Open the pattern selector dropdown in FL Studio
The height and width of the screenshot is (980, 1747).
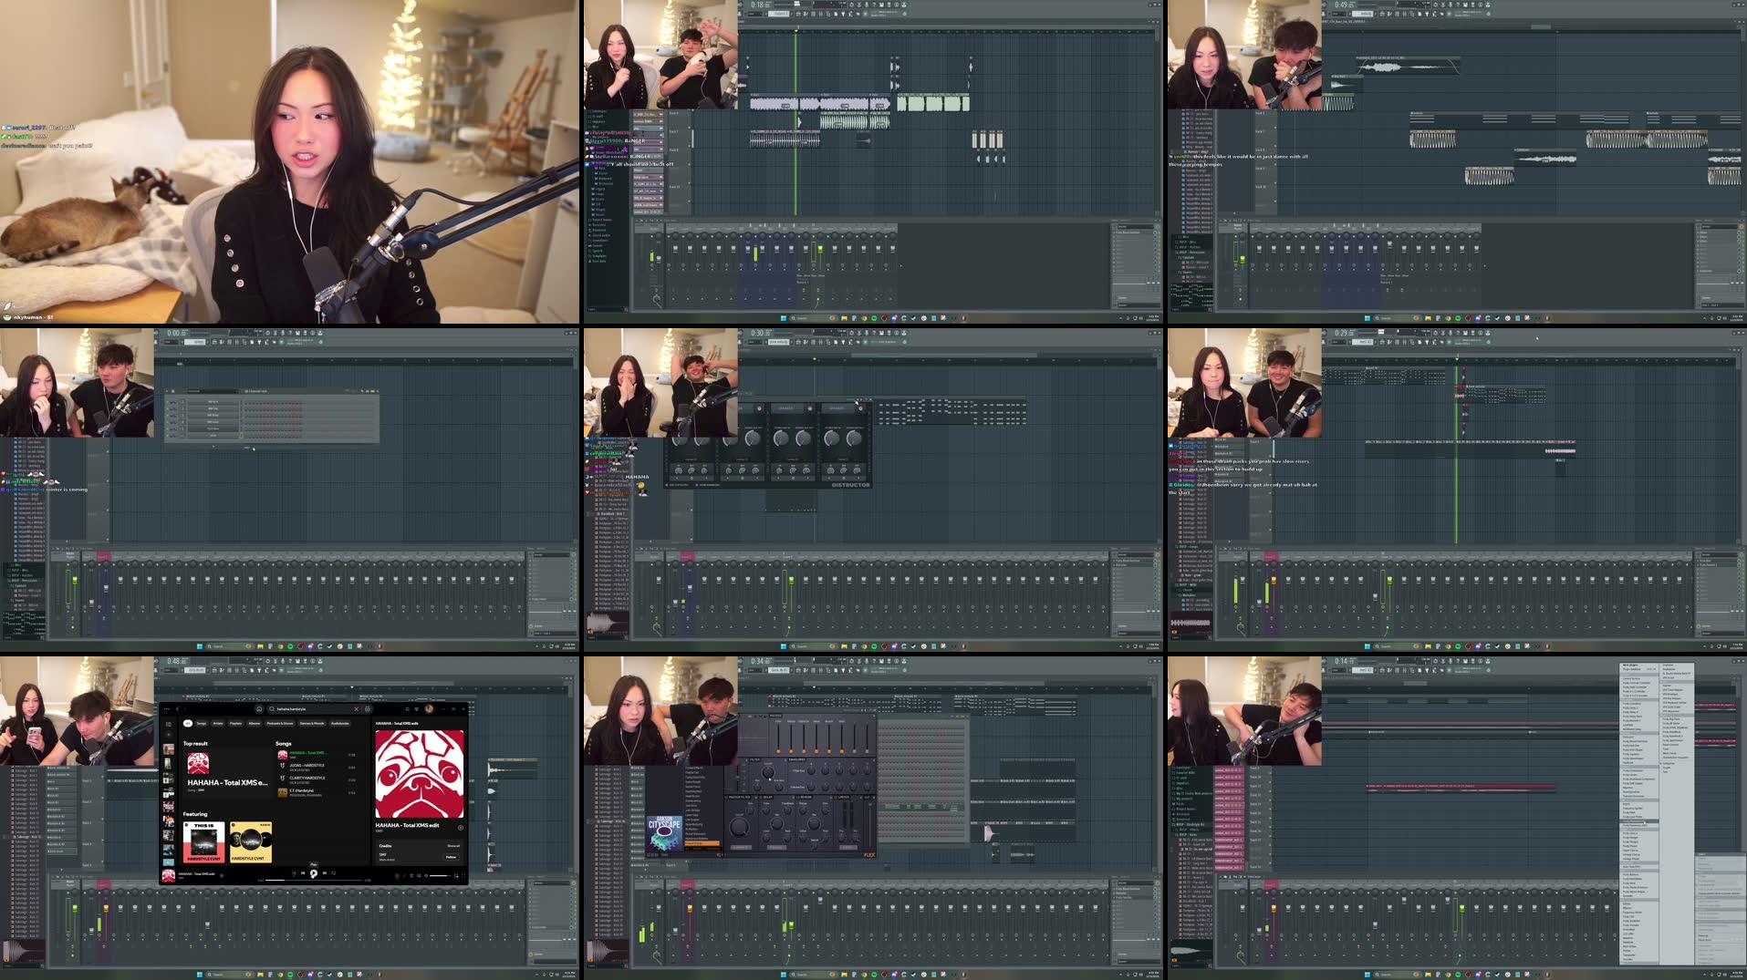coord(777,15)
